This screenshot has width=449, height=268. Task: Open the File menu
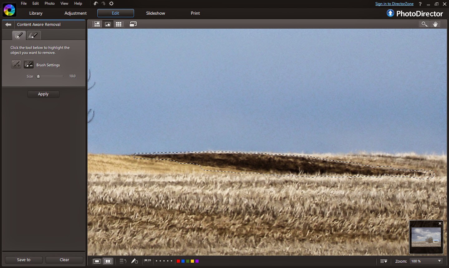point(24,3)
